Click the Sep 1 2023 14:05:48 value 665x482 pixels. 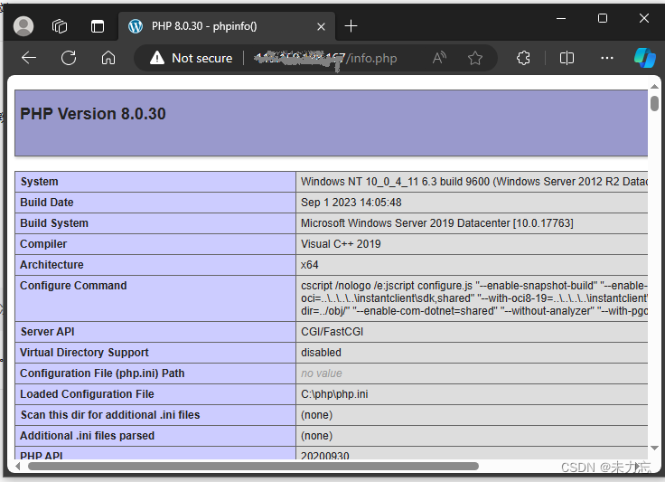351,203
